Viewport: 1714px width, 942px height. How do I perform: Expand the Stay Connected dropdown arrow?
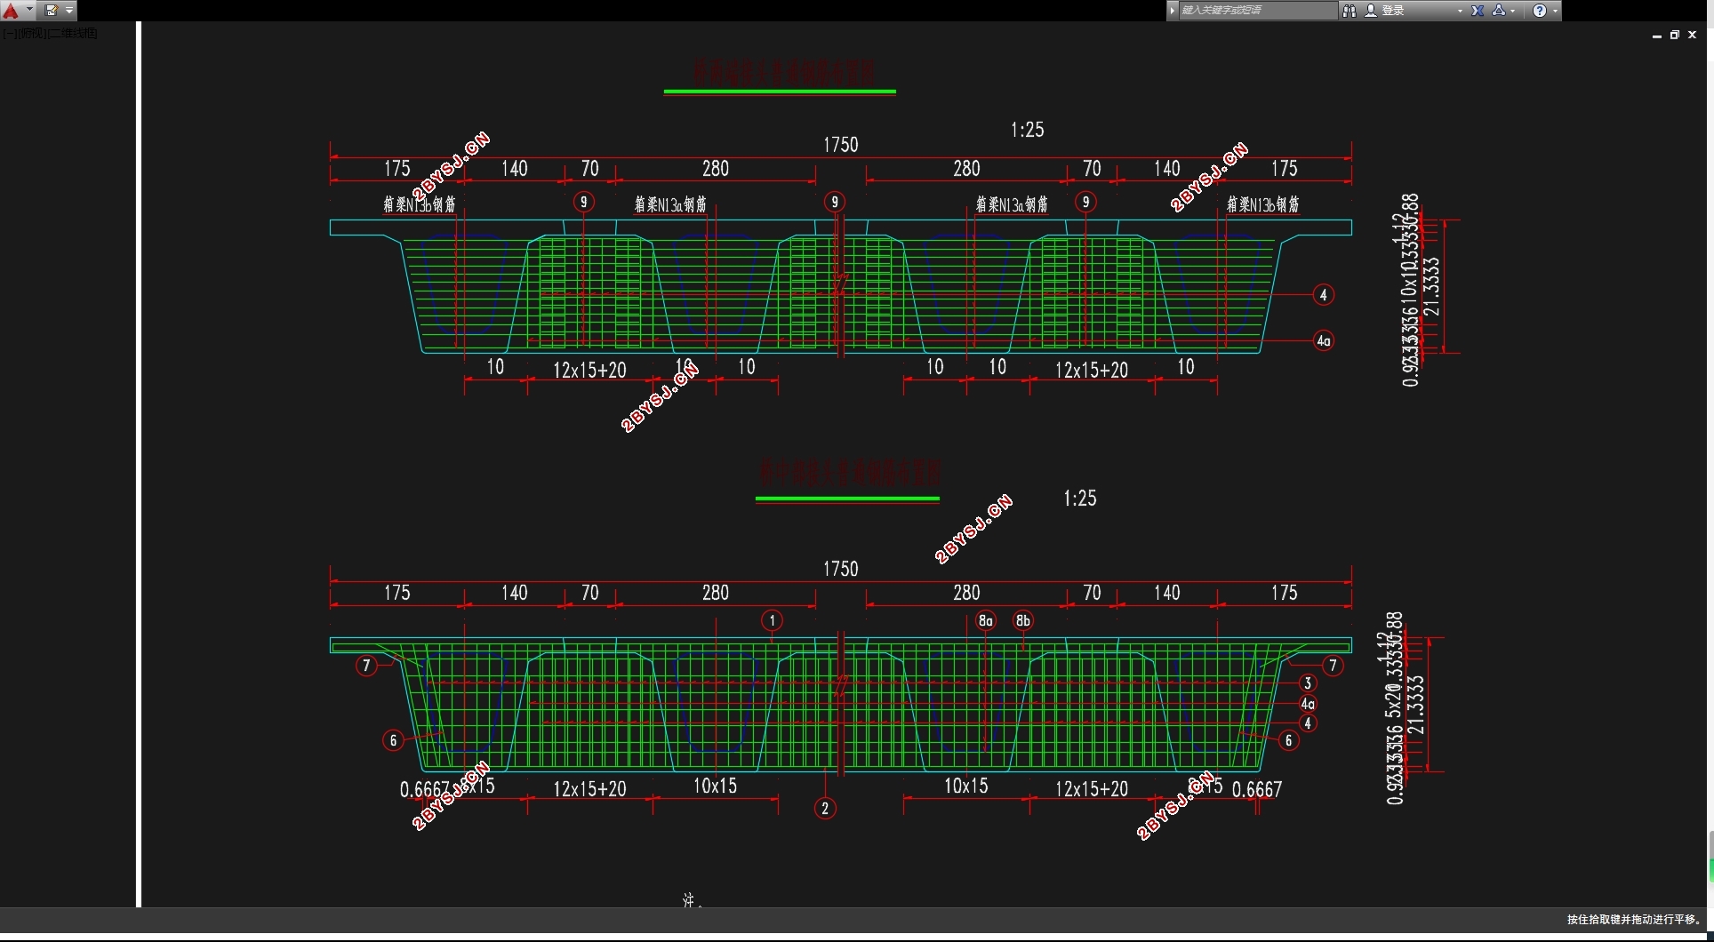1513,11
